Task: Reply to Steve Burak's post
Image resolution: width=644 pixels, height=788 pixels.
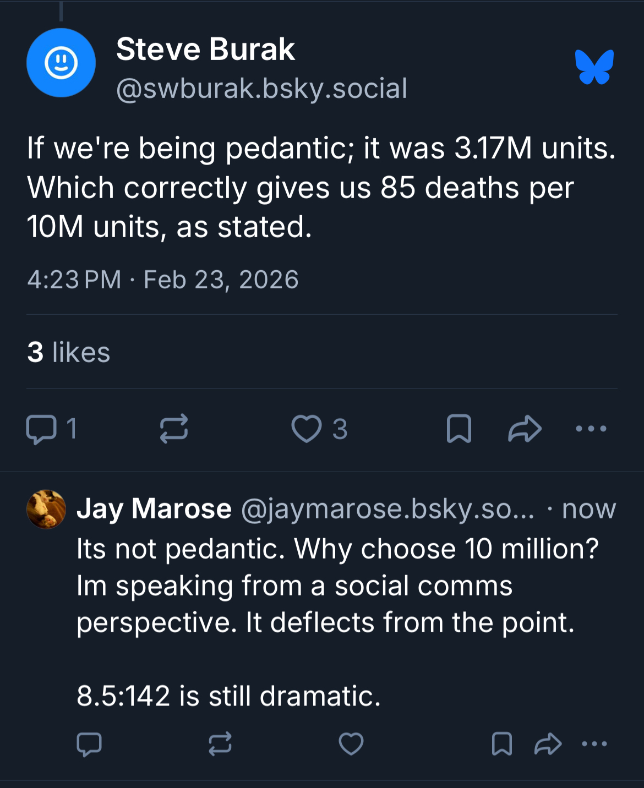Action: (41, 429)
